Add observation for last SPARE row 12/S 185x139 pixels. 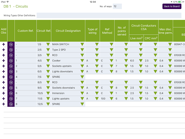[x=4, y=104]
